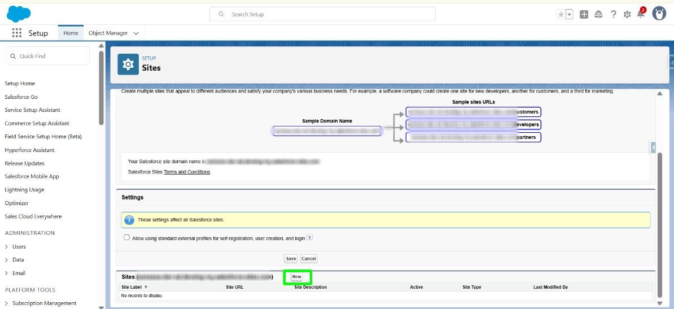Image resolution: width=674 pixels, height=309 pixels.
Task: Open Object Manager tab dropdown chevron
Action: (x=136, y=33)
